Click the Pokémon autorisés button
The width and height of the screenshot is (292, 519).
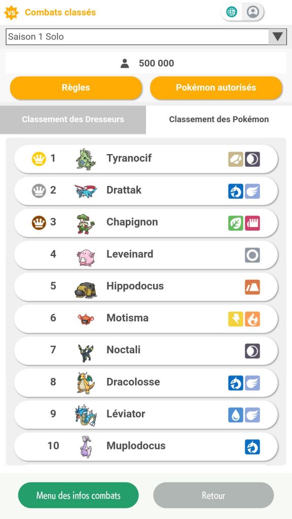click(x=216, y=88)
